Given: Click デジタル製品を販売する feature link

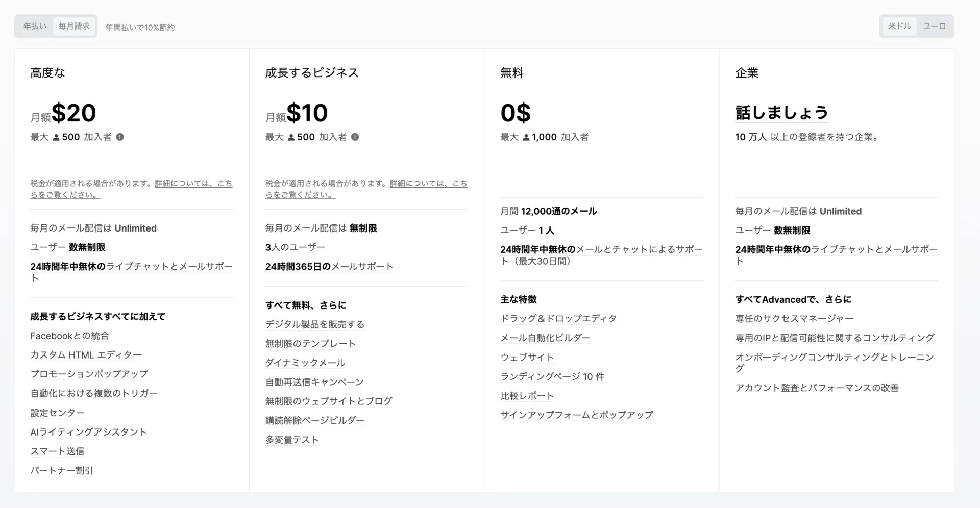Looking at the screenshot, I should 315,324.
